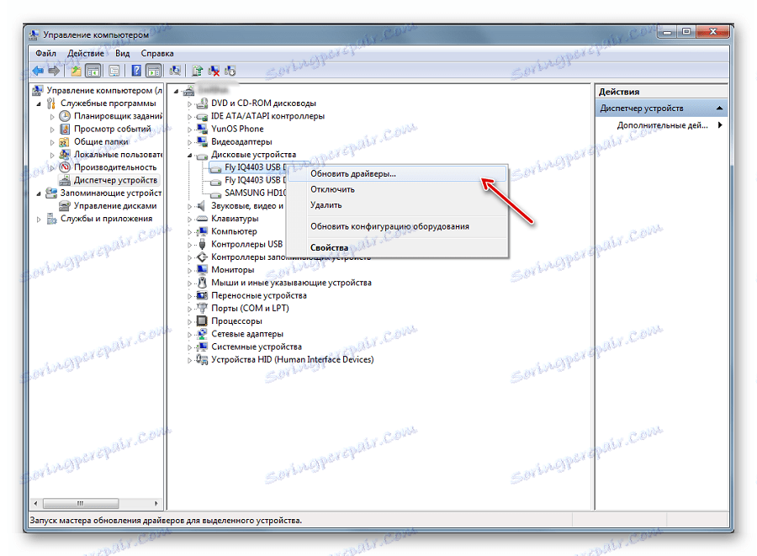Expand the Службы и приложения node
Screen dimensions: 757x556
[x=39, y=219]
